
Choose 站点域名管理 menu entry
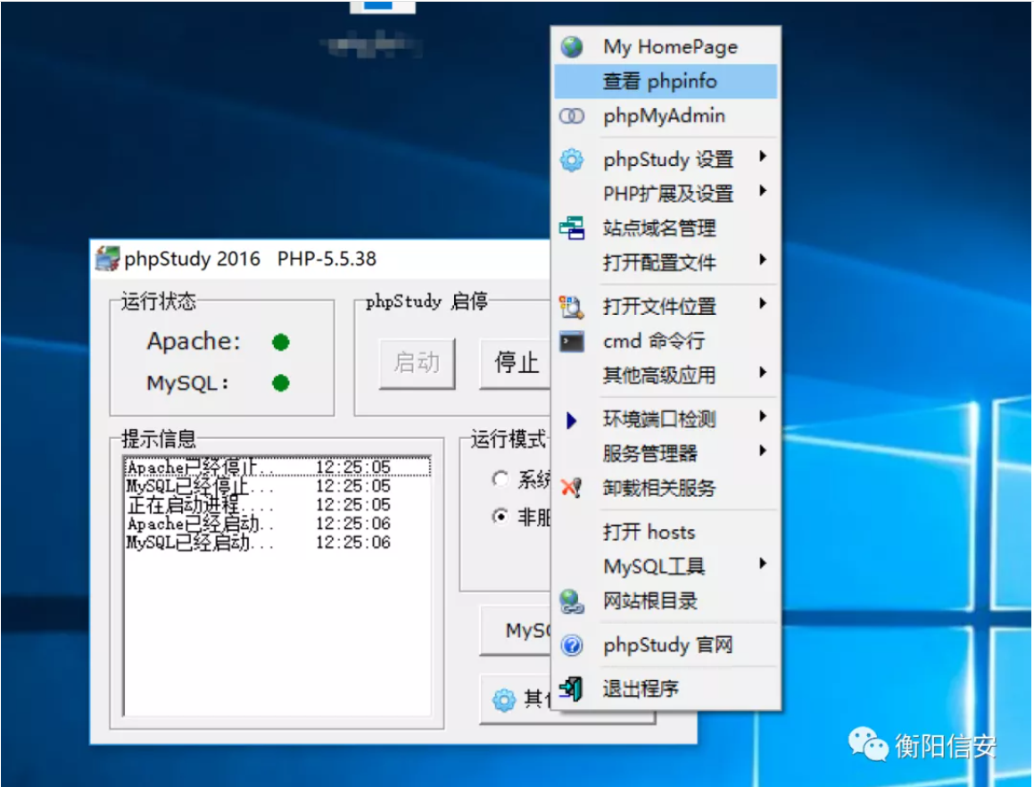[666, 228]
